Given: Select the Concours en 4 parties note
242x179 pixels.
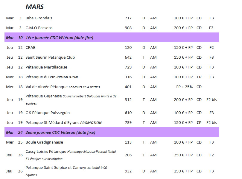Looking at the screenshot, I should pos(84,87).
